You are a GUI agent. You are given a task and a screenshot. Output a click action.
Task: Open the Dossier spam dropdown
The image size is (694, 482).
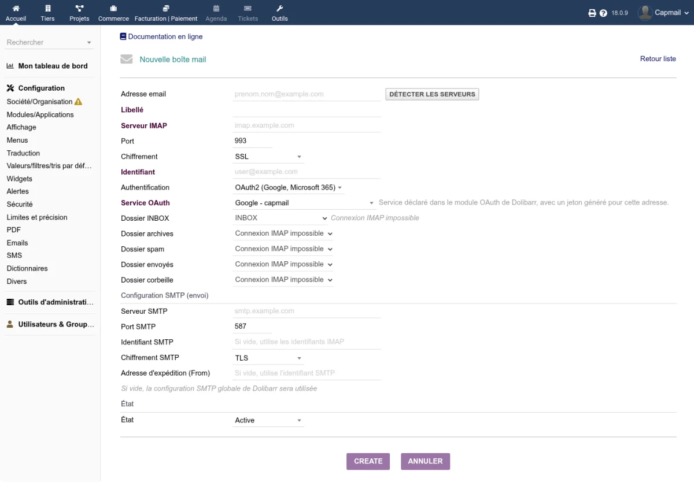coord(283,249)
